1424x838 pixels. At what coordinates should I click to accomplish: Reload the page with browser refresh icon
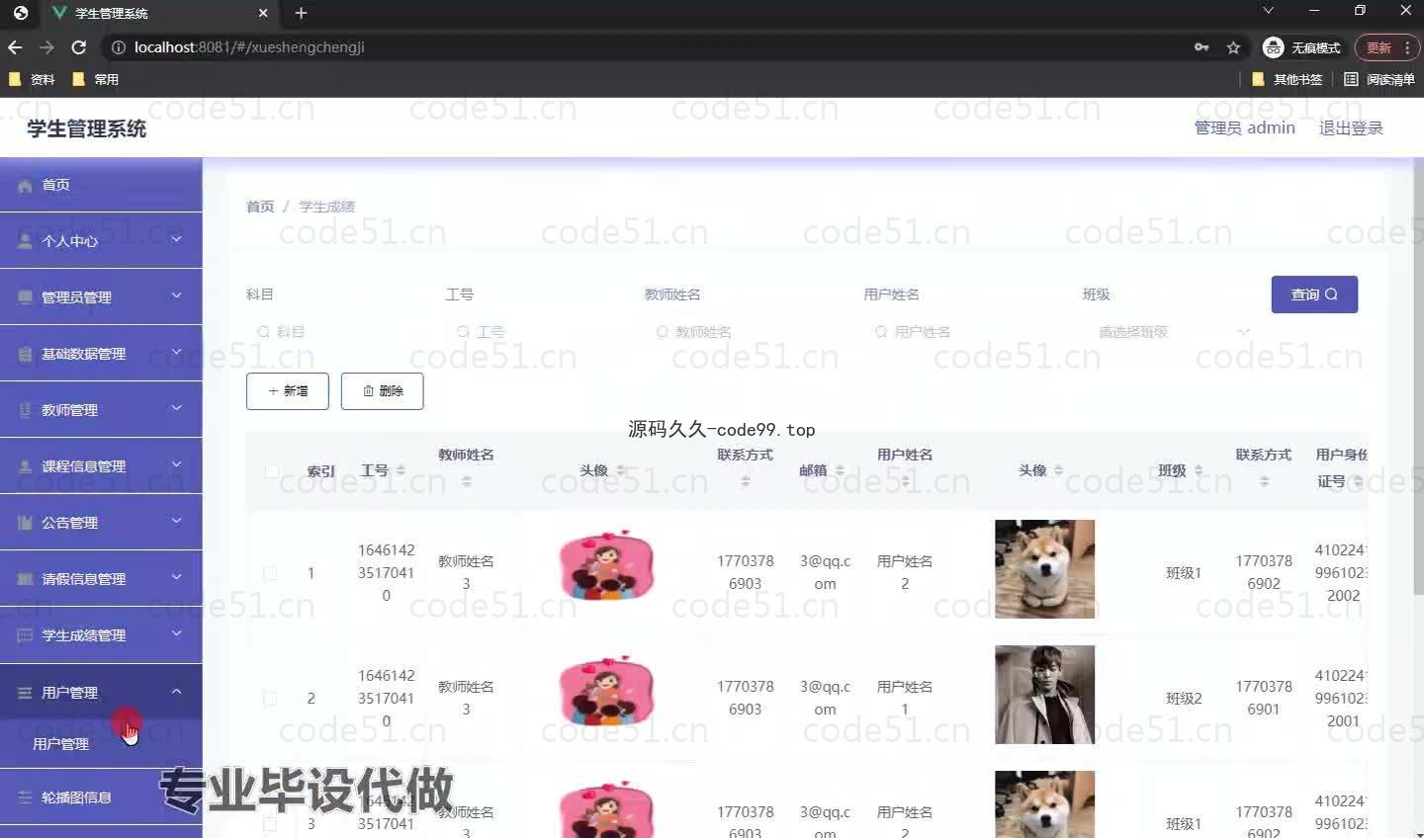79,47
